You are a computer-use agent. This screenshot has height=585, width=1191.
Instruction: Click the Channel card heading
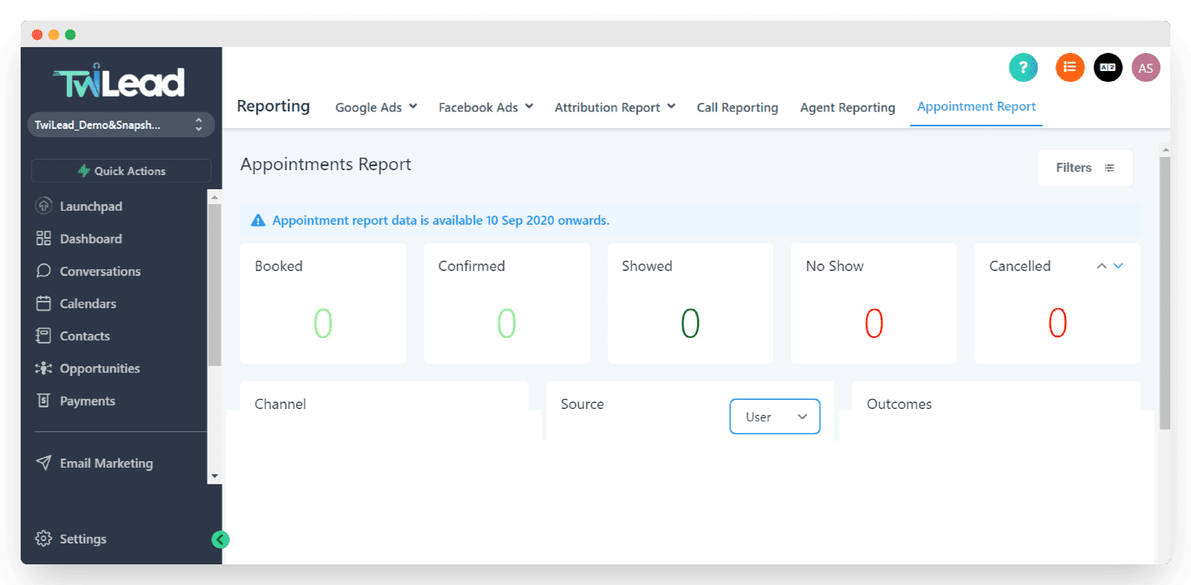[x=280, y=404]
